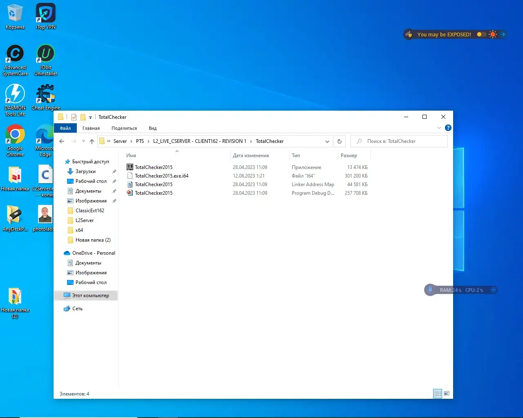Screen dimensions: 523x418
Task: Launch DAEMON Tools Lite shortcut
Action: pos(15,100)
